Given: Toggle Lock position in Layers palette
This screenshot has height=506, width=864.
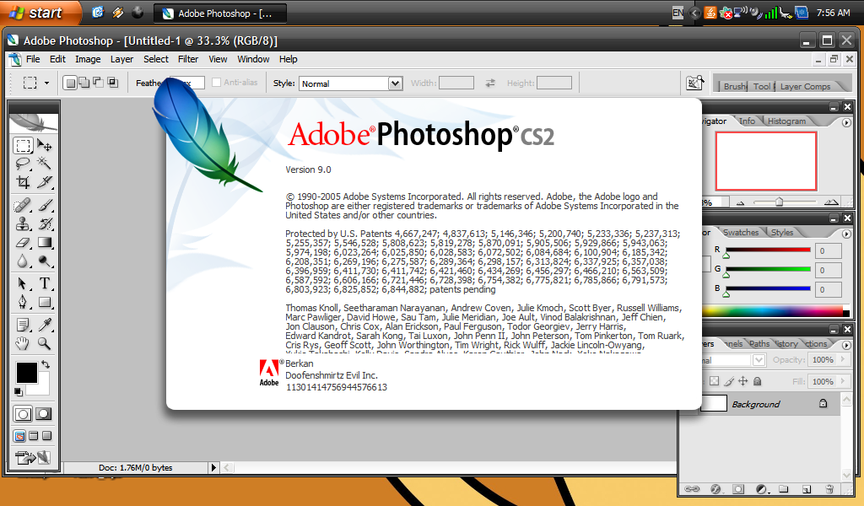Looking at the screenshot, I should point(742,381).
